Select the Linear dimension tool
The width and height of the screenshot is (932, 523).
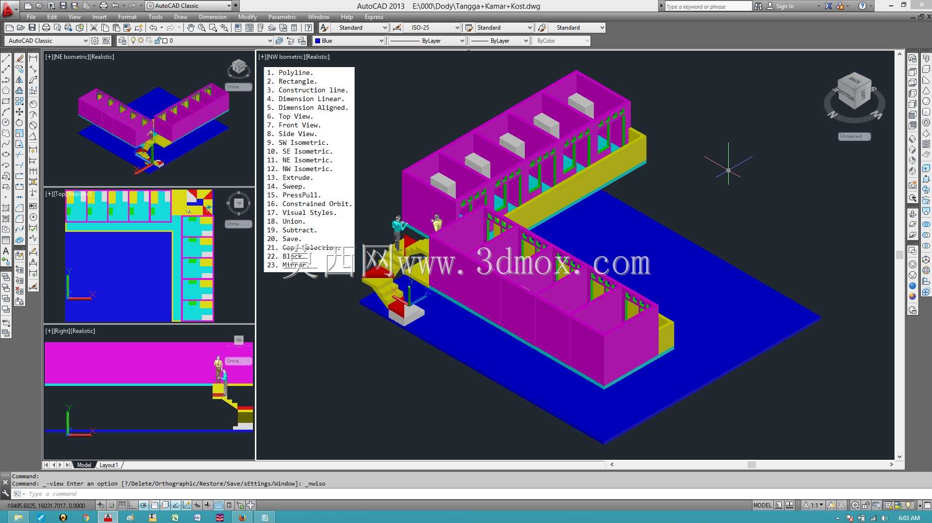(x=33, y=58)
